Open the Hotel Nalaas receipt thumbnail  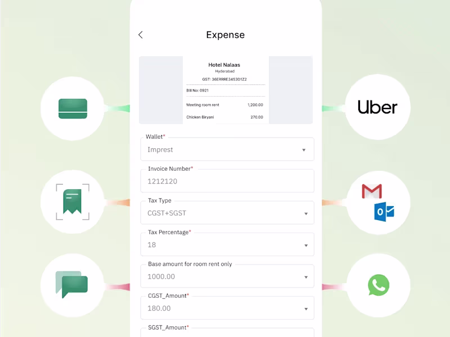point(226,90)
